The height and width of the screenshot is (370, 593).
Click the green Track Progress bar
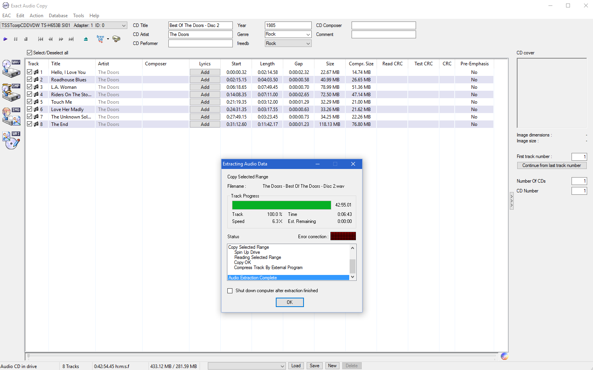282,205
